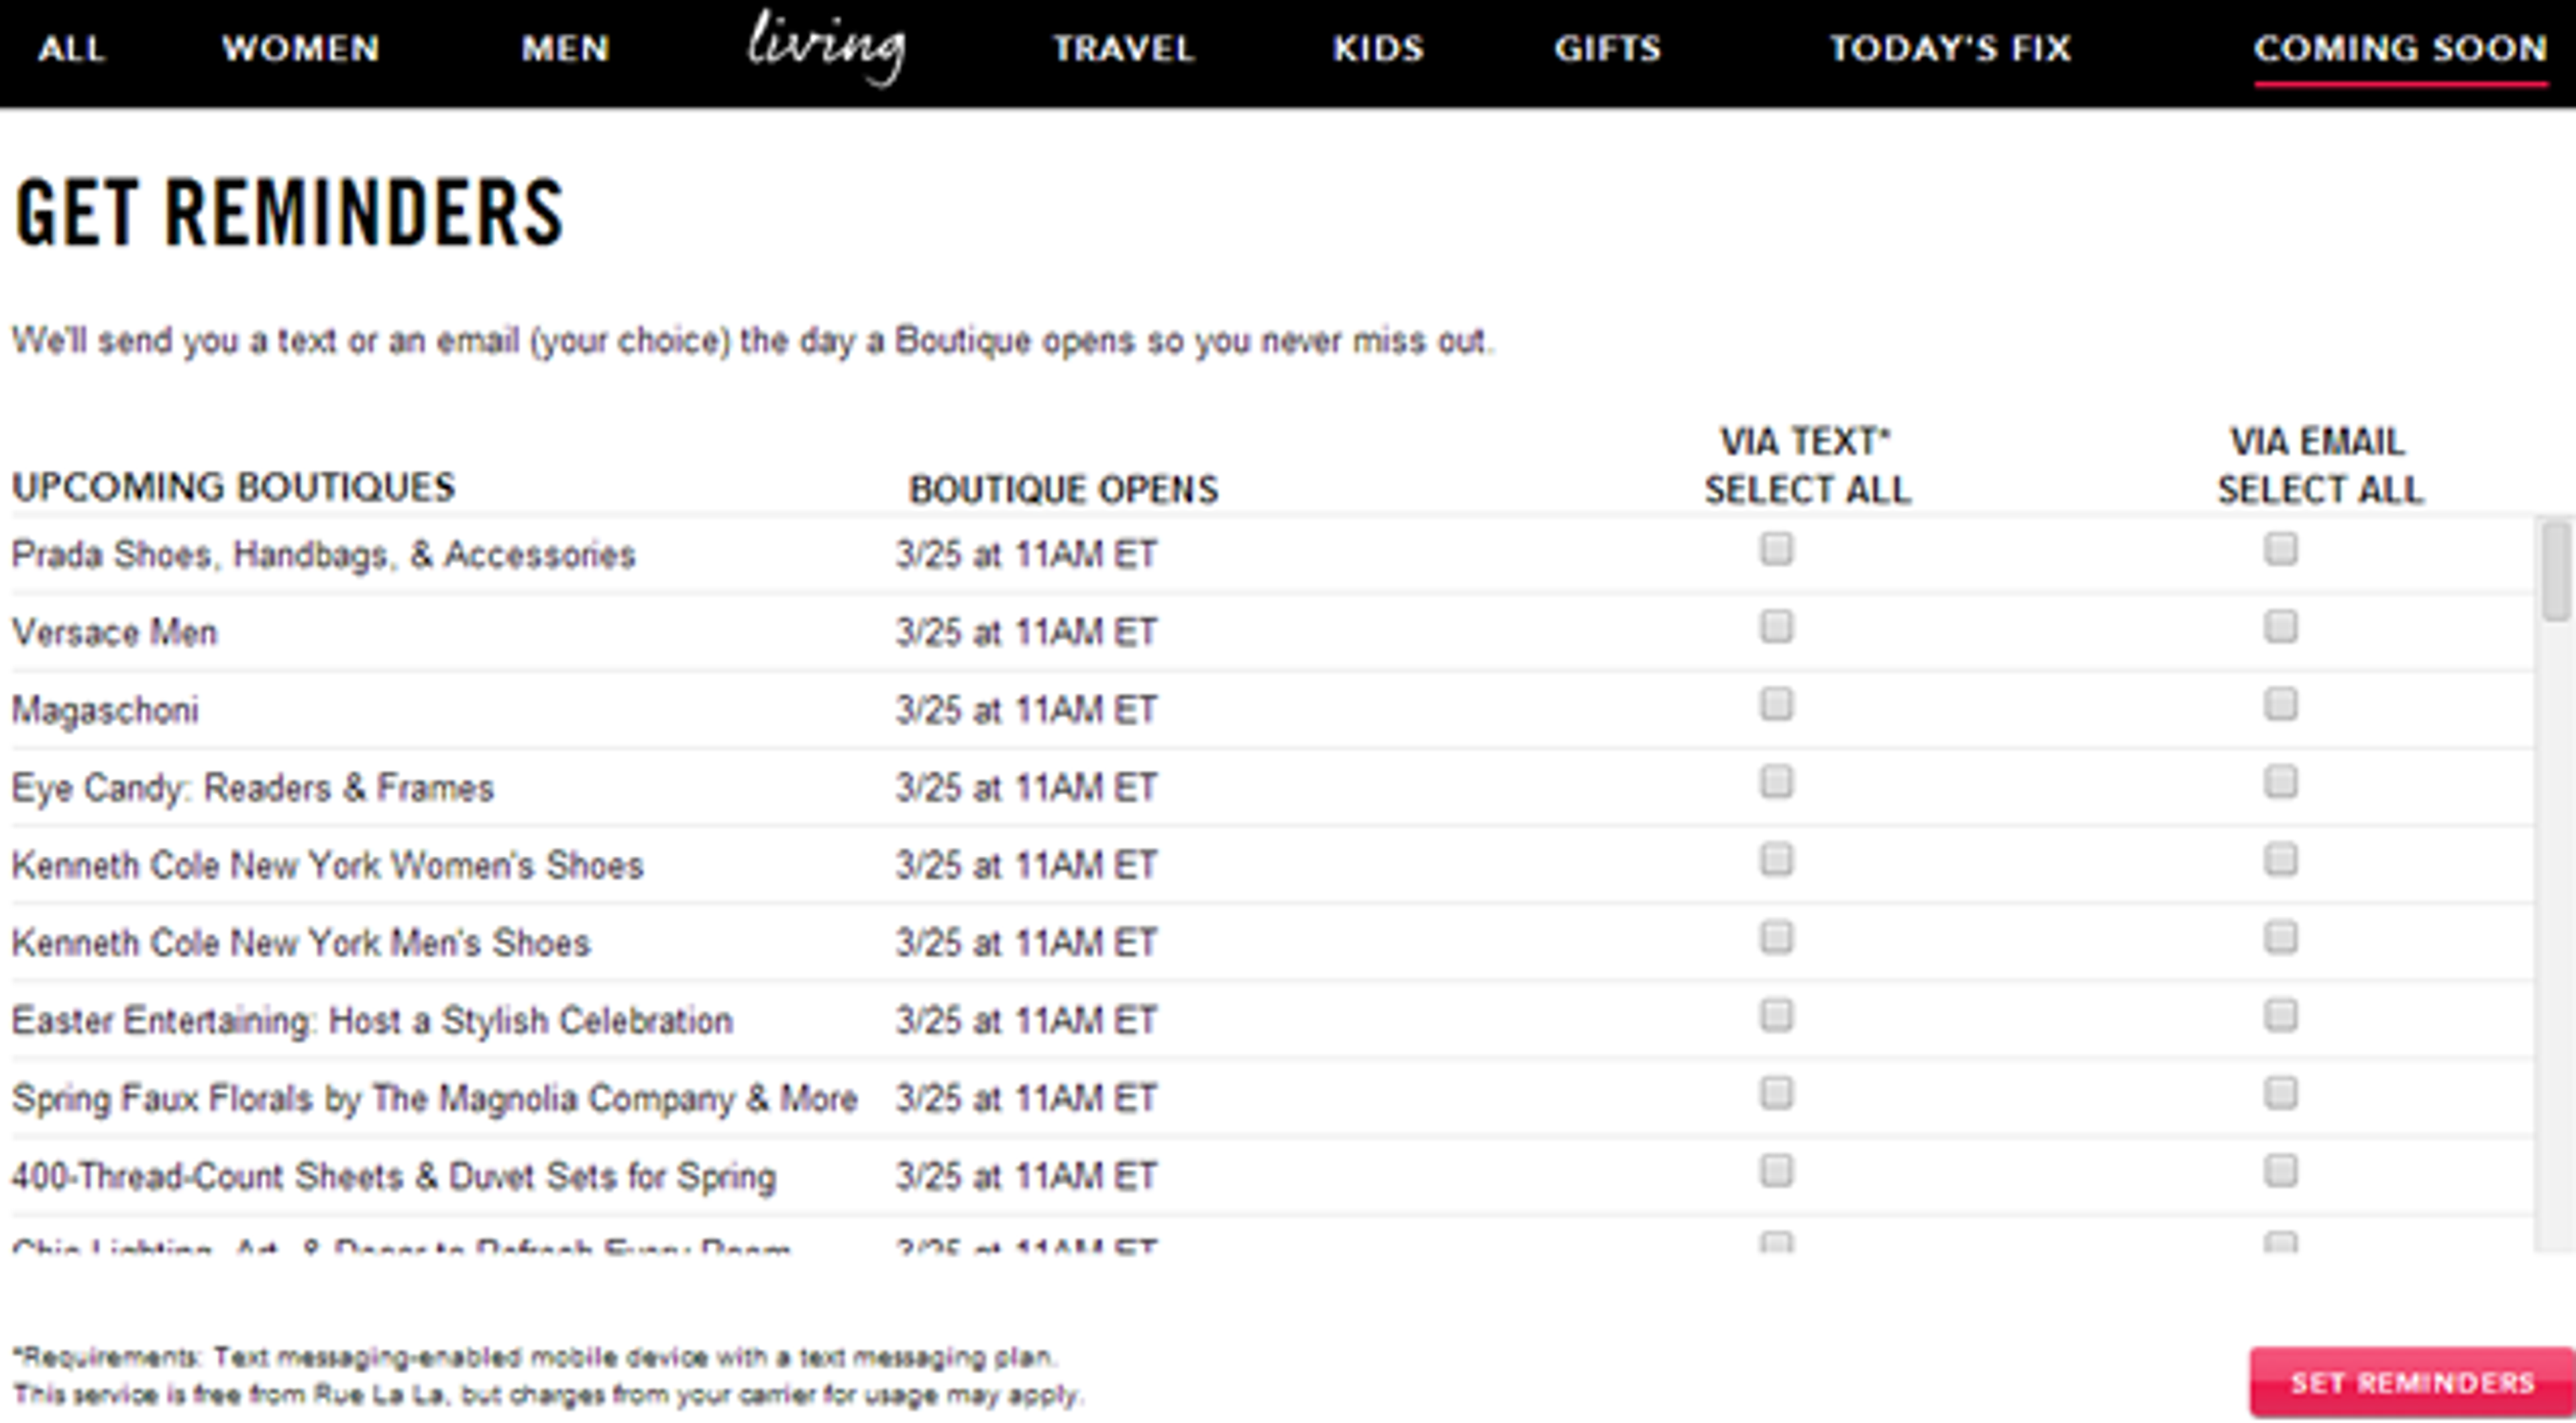Check email reminder for Versace Men
The image size is (2576, 1423).
tap(2281, 627)
